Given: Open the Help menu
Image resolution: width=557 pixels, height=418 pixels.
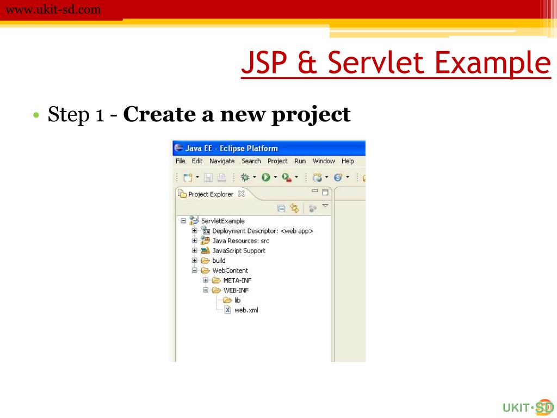Looking at the screenshot, I should click(x=348, y=161).
